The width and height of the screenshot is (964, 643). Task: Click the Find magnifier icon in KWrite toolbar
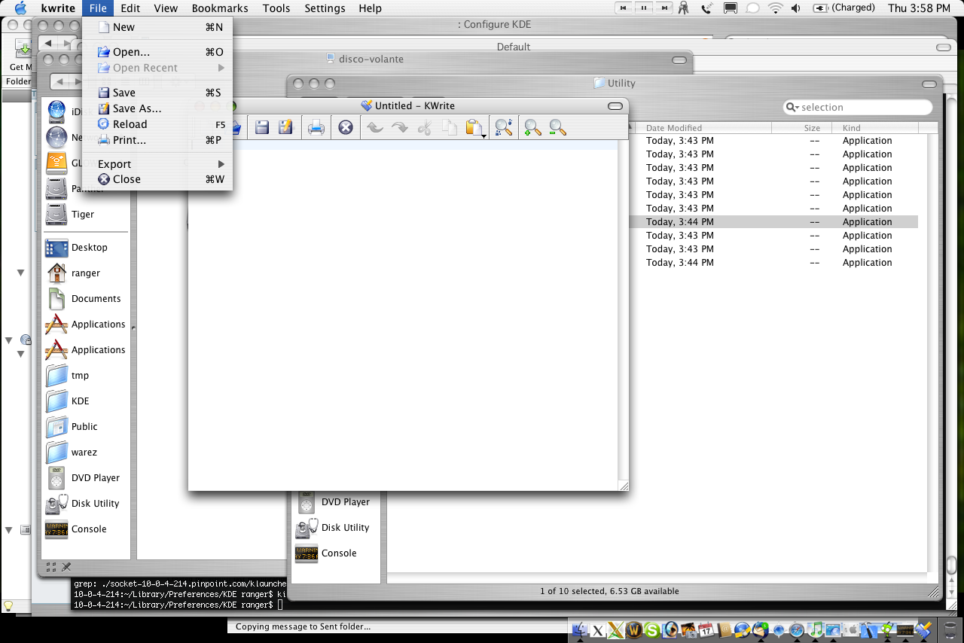tap(504, 127)
